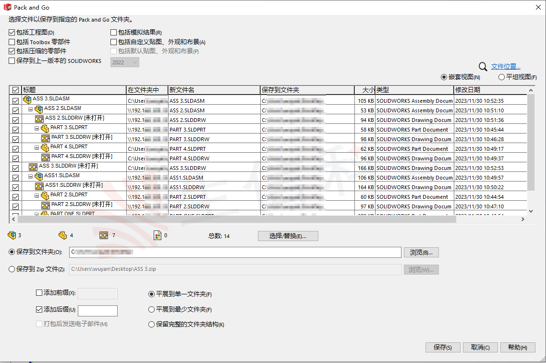Click the other-files count icon beside 0
This screenshot has height=363, width=546.
[x=158, y=235]
